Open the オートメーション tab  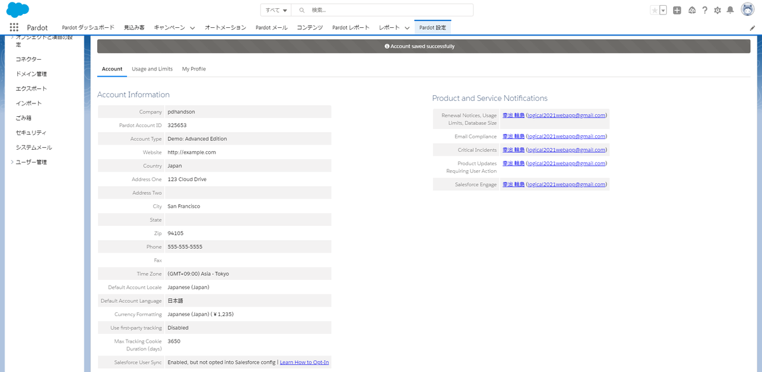(x=225, y=27)
